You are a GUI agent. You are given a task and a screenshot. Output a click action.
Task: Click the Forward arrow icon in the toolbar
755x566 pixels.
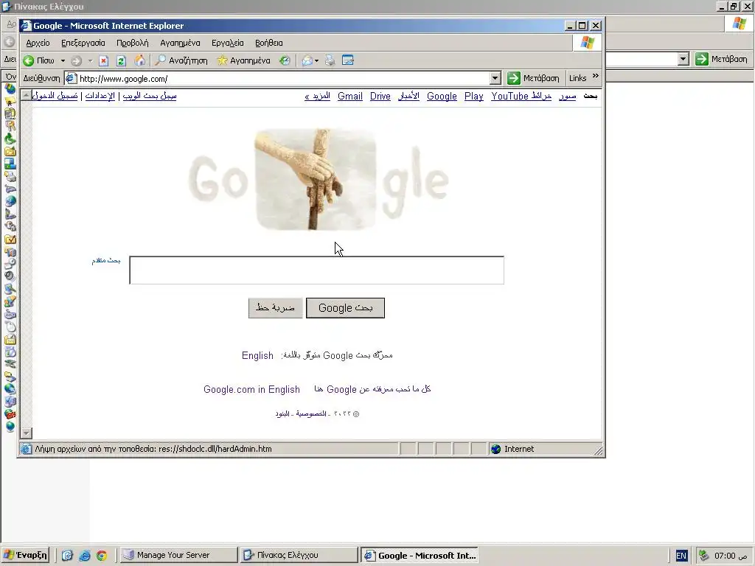[76, 60]
